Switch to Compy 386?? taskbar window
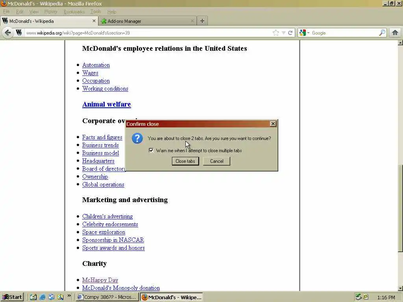The image size is (403, 302). [x=107, y=297]
